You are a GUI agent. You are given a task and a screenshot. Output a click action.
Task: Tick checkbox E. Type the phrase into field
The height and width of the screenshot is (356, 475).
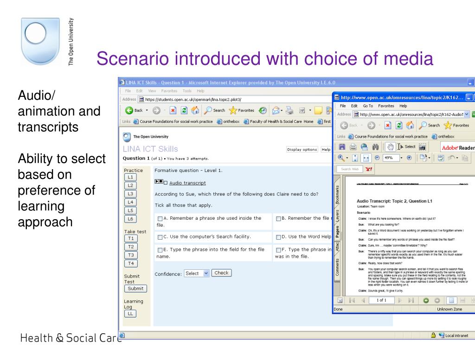[x=160, y=250]
